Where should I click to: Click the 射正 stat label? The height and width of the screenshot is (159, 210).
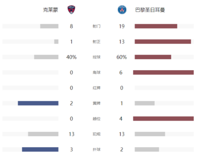(x=96, y=42)
